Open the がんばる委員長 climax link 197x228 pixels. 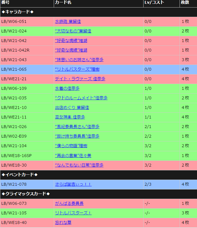[x=69, y=204]
